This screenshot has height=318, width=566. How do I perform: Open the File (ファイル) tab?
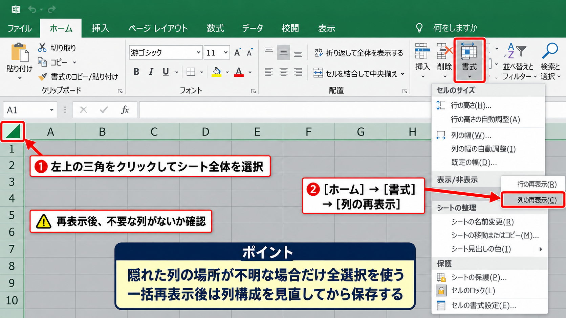click(20, 28)
